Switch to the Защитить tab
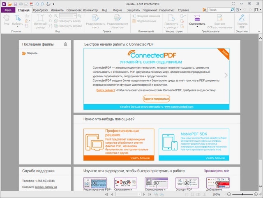Image resolution: width=263 pixels, height=198 pixels. point(133,10)
